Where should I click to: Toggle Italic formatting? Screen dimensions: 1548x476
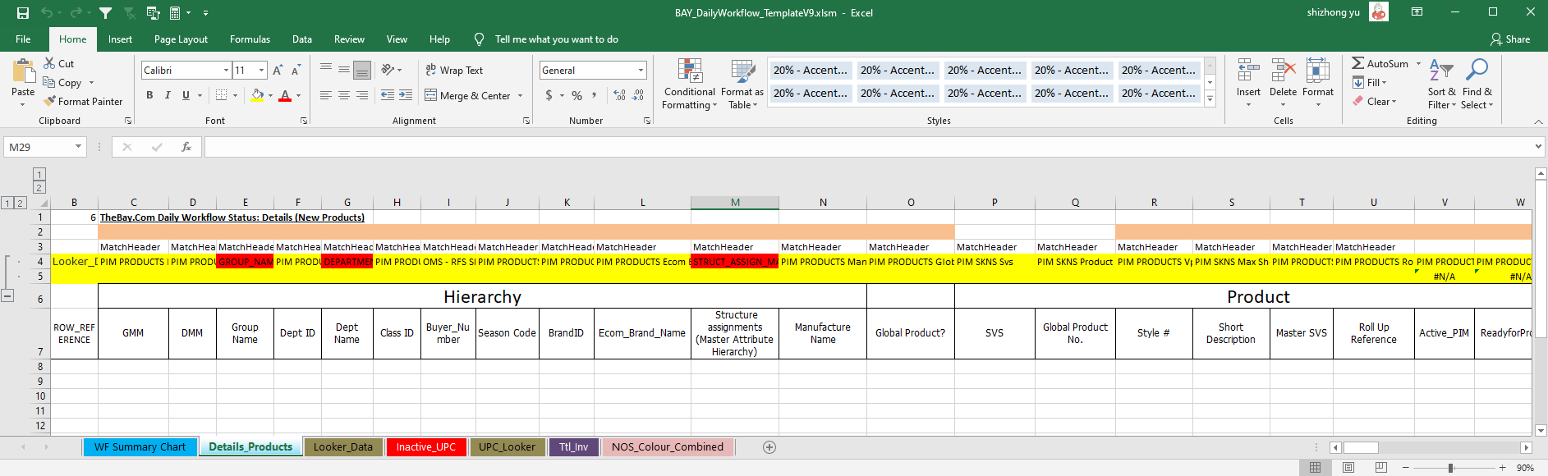[x=168, y=95]
